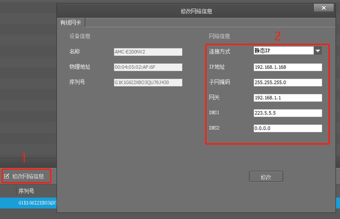Focus the 网关 field 192.168.1.1
The height and width of the screenshot is (219, 340).
pyautogui.click(x=288, y=98)
